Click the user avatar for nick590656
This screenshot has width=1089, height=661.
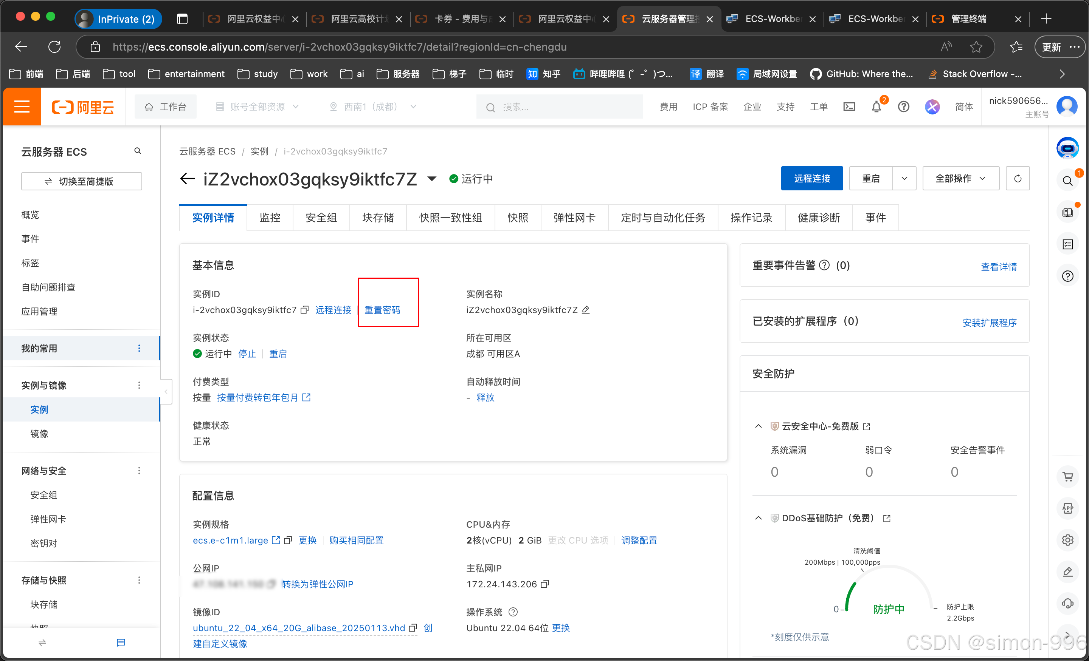click(1067, 107)
